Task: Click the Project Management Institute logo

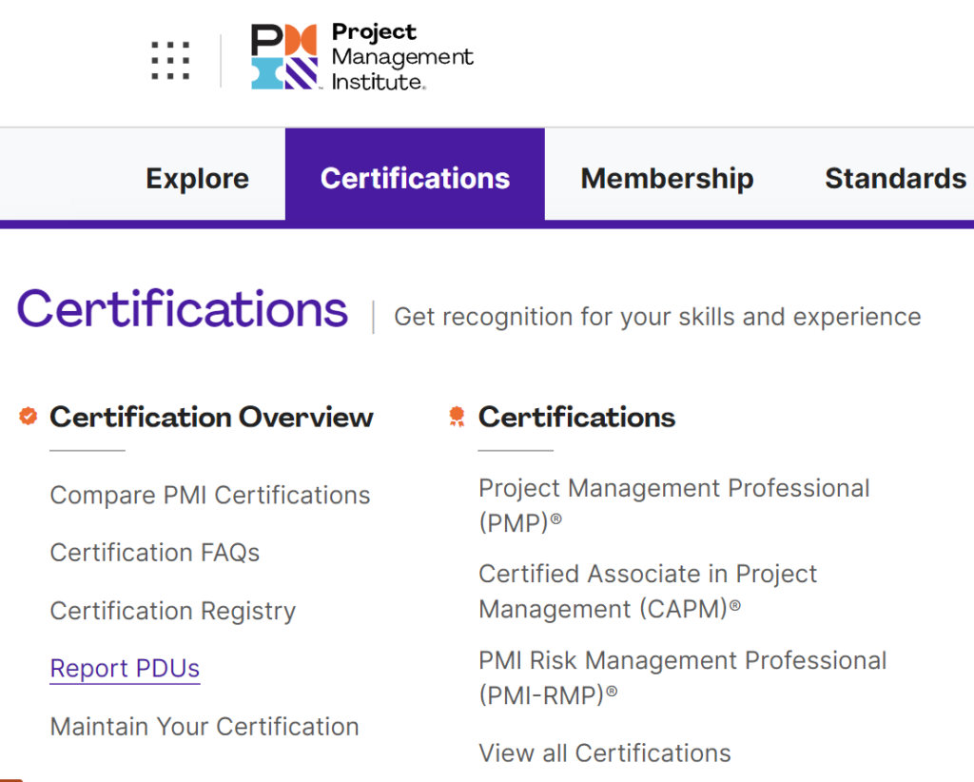Action: pyautogui.click(x=362, y=56)
